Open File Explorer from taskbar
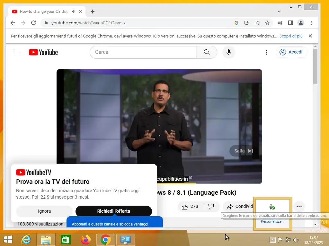The width and height of the screenshot is (329, 246). pyautogui.click(x=46, y=239)
